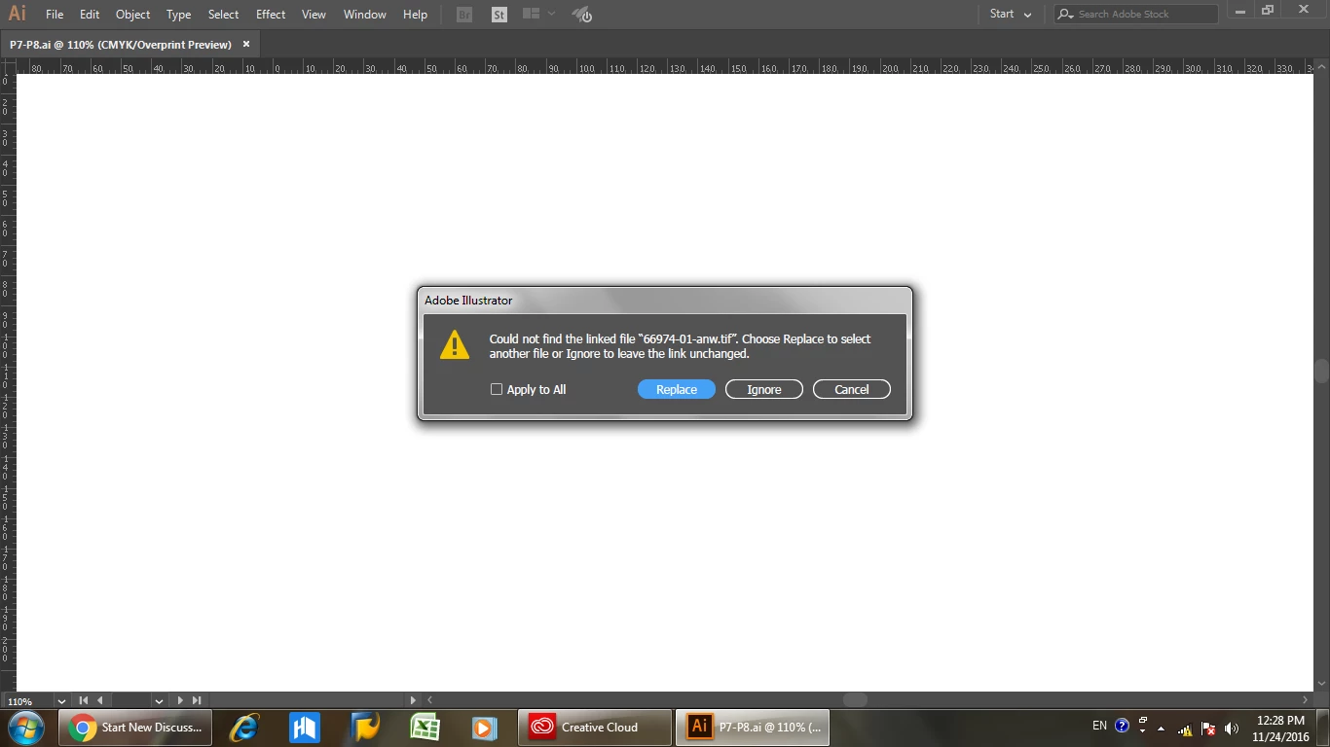This screenshot has height=747, width=1330.
Task: Switch to Creative Cloud taskbar window
Action: coord(595,728)
